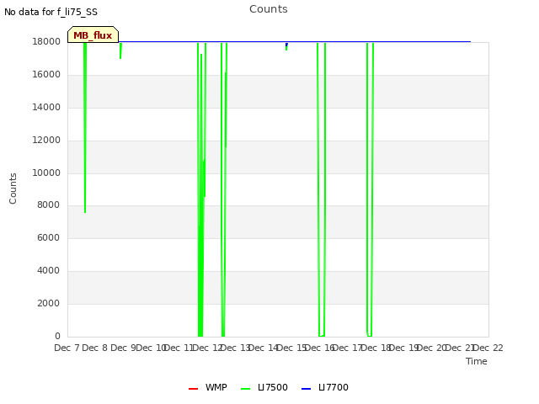Click the 18000 y-axis tick label
The width and height of the screenshot is (539, 404).
coord(46,41)
